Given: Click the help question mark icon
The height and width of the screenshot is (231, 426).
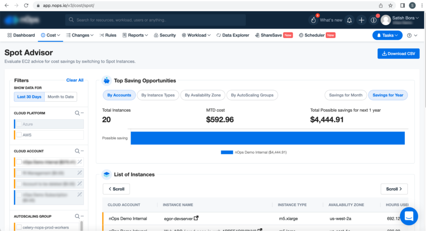Looking at the screenshot, I should pos(409,36).
